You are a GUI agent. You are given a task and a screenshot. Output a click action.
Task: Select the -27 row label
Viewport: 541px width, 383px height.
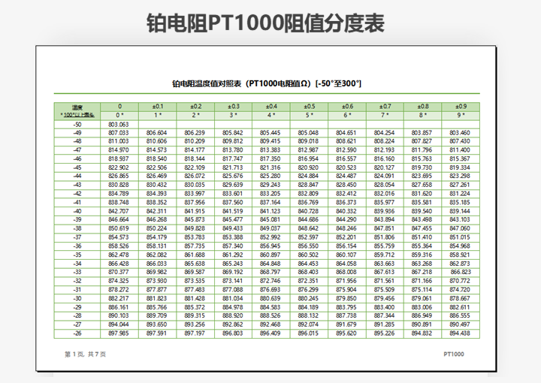tap(77, 324)
